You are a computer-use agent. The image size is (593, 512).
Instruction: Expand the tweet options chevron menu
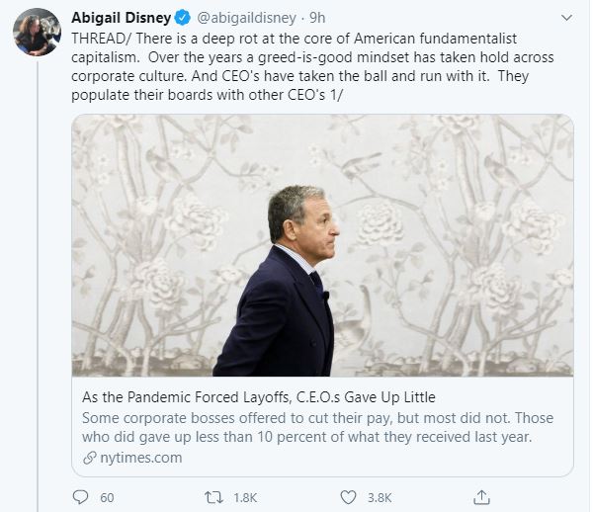[566, 18]
